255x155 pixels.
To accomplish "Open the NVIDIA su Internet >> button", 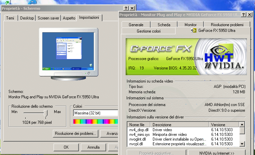I will pyautogui.click(x=217, y=153).
